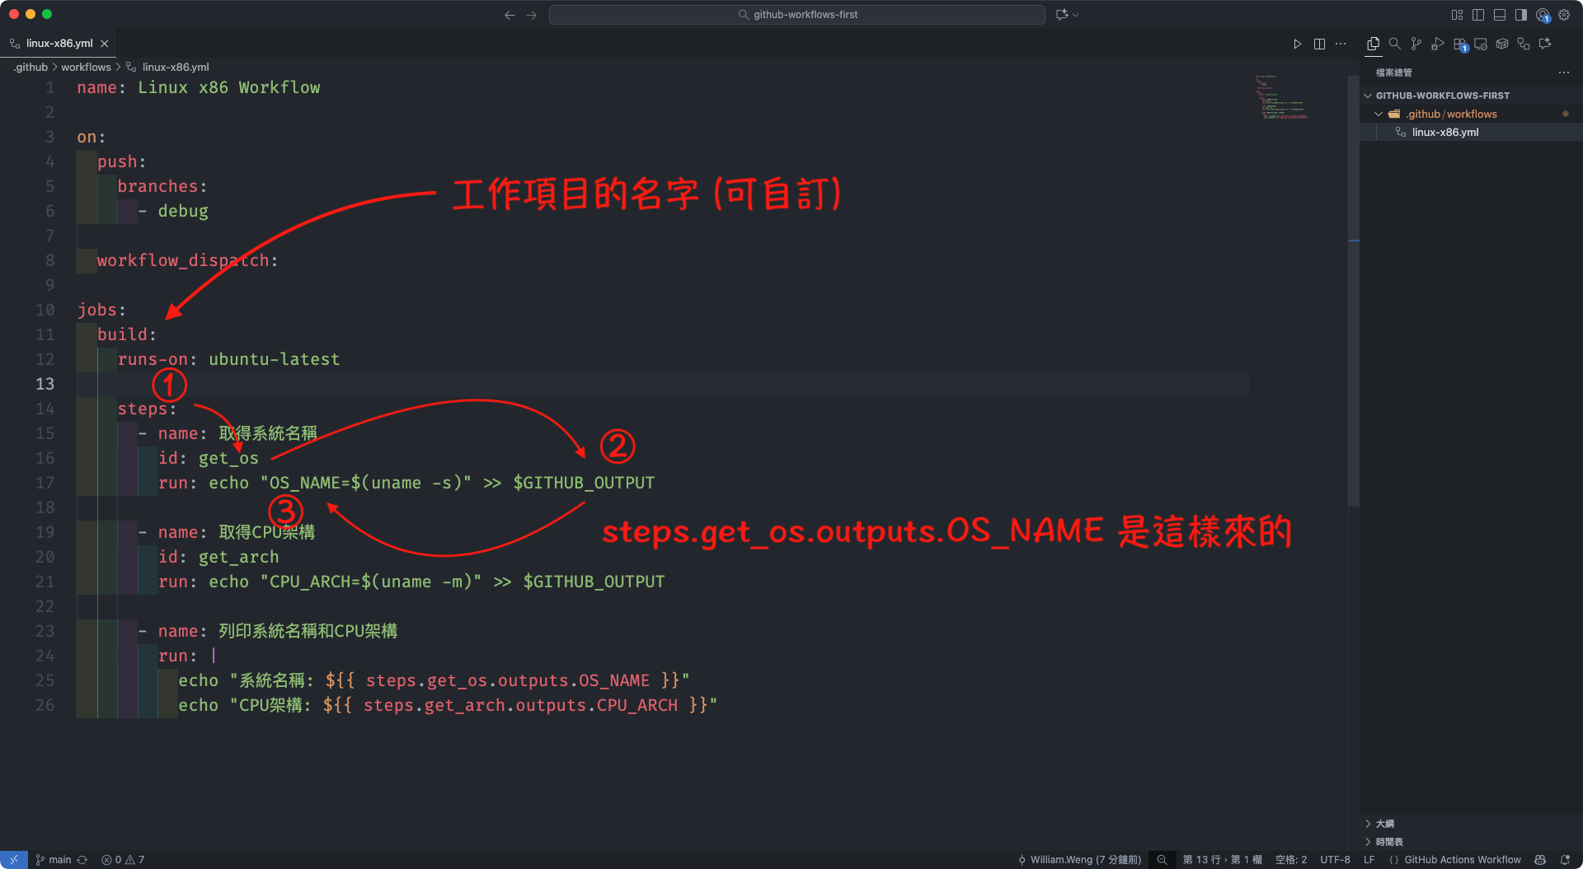The image size is (1583, 869).
Task: Open the Manage settings gear
Action: [x=1564, y=15]
